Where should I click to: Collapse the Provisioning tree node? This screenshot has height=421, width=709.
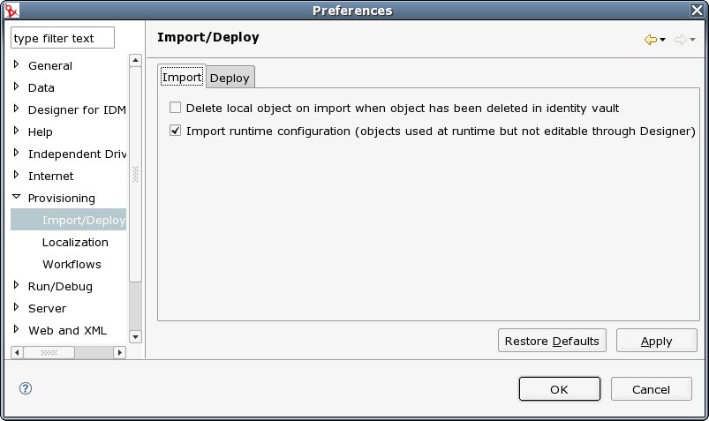pos(16,198)
